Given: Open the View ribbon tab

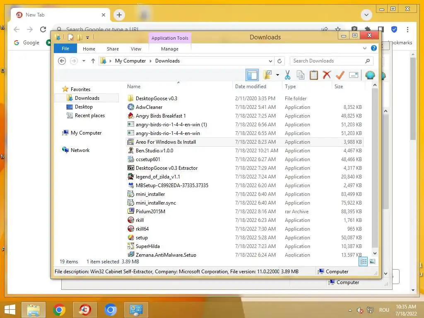Looking at the screenshot, I should 136,49.
